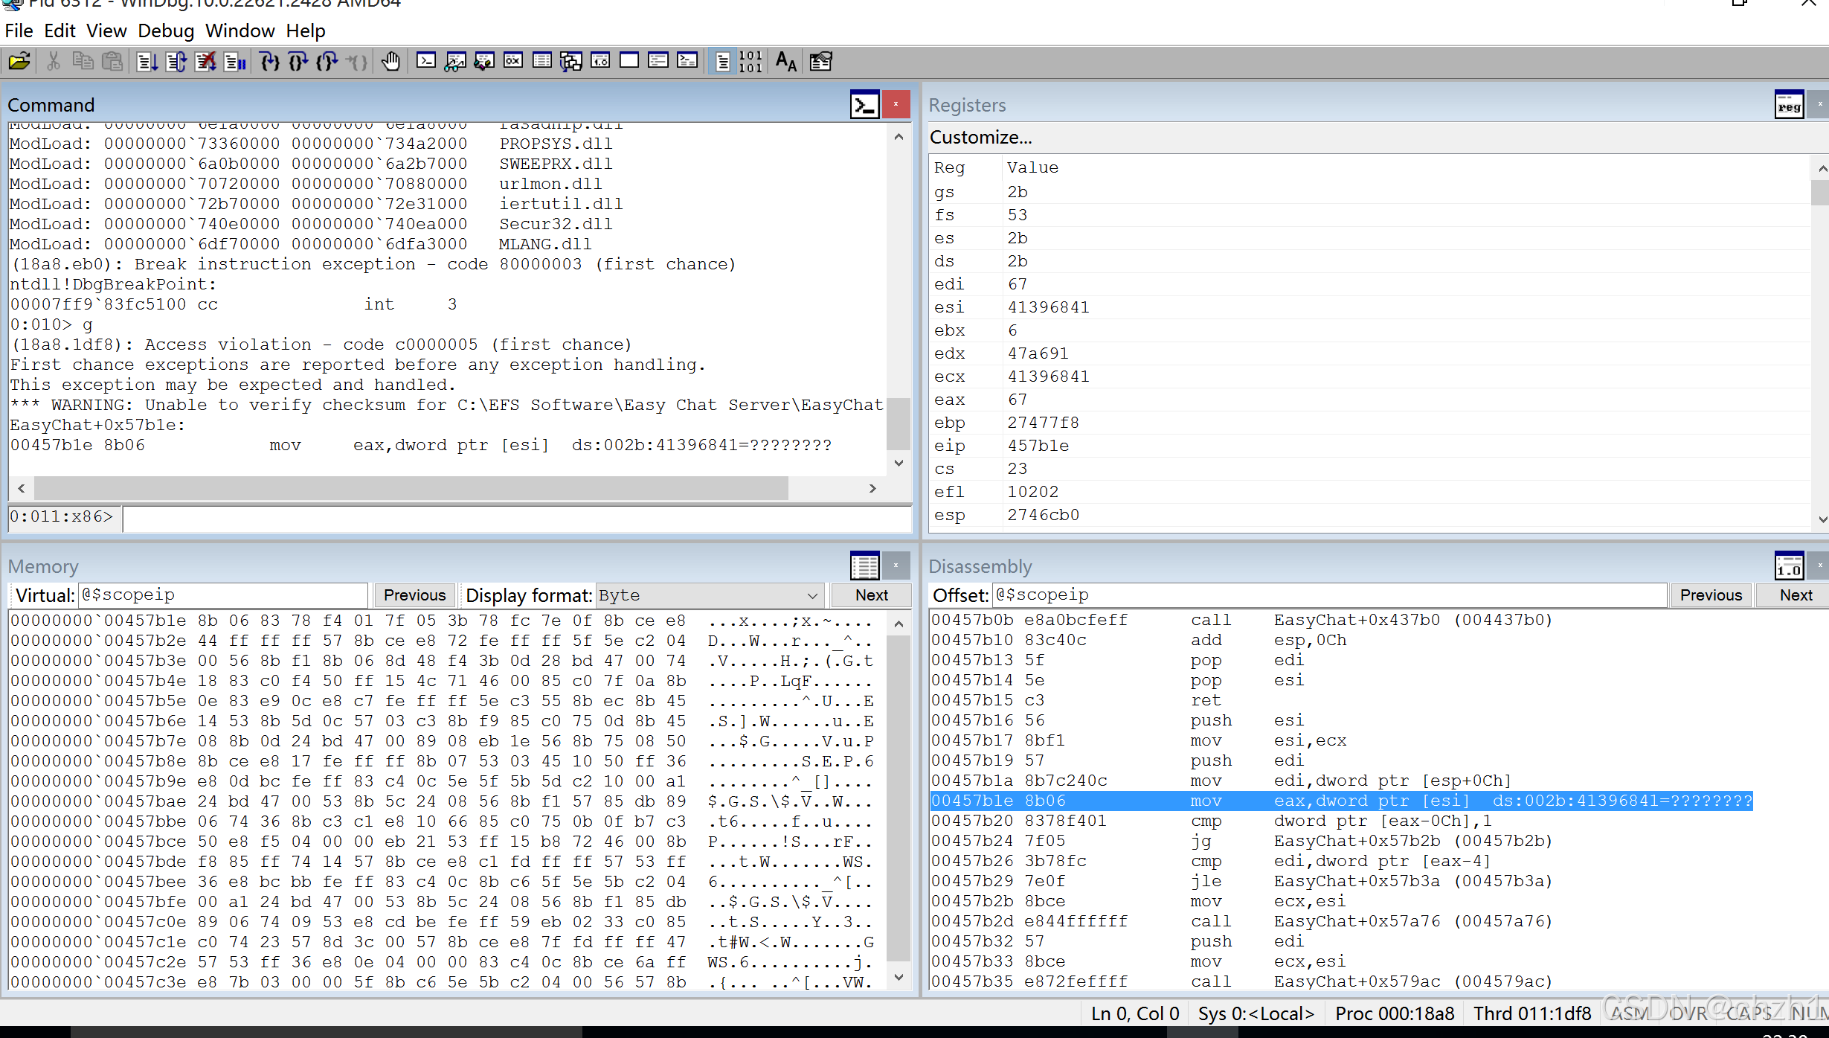Open the Debug menu
Viewport: 1829px width, 1038px height.
(x=165, y=31)
